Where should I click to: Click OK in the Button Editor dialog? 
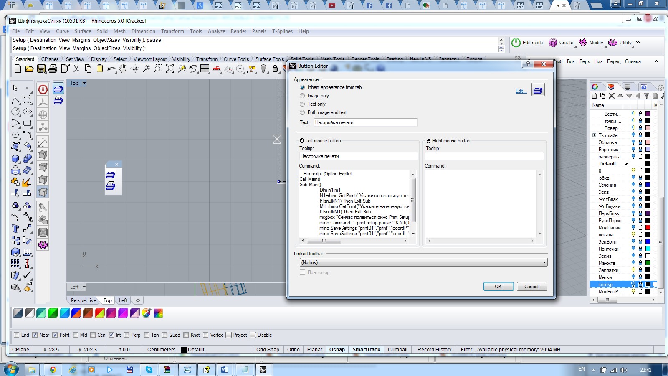pos(498,287)
